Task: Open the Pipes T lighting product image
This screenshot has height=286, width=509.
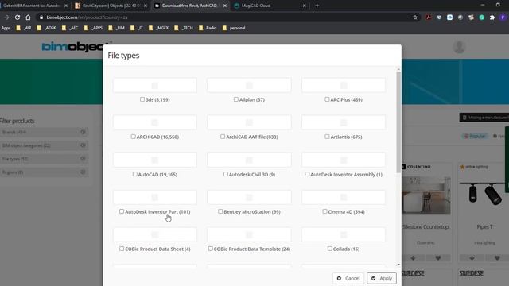Action: [484, 195]
